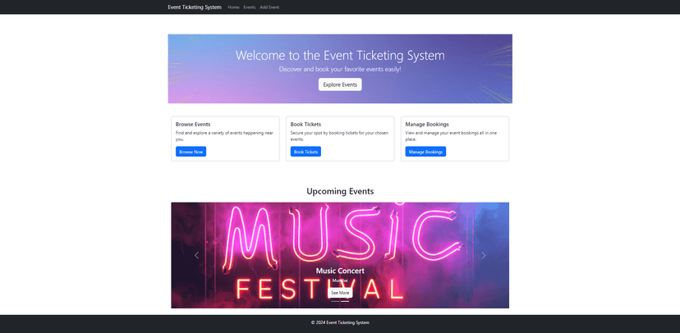The width and height of the screenshot is (680, 333).
Task: Click the 2024 copyright footer text
Action: (340, 322)
